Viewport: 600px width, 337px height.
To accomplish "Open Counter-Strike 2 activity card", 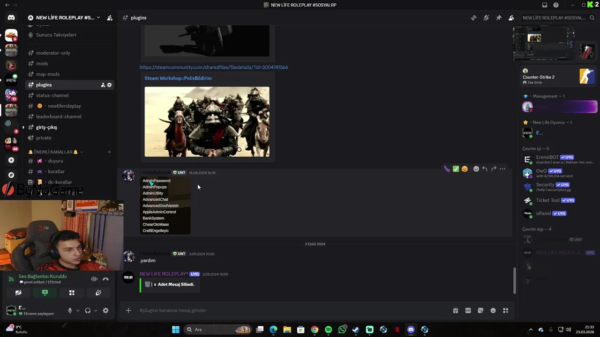I will click(x=558, y=77).
